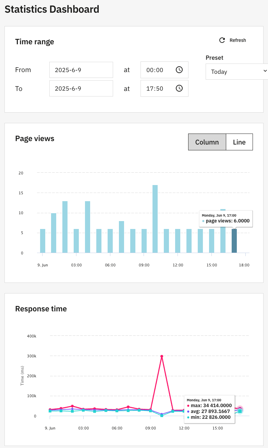Click the max series point at 07:00

[128, 407]
